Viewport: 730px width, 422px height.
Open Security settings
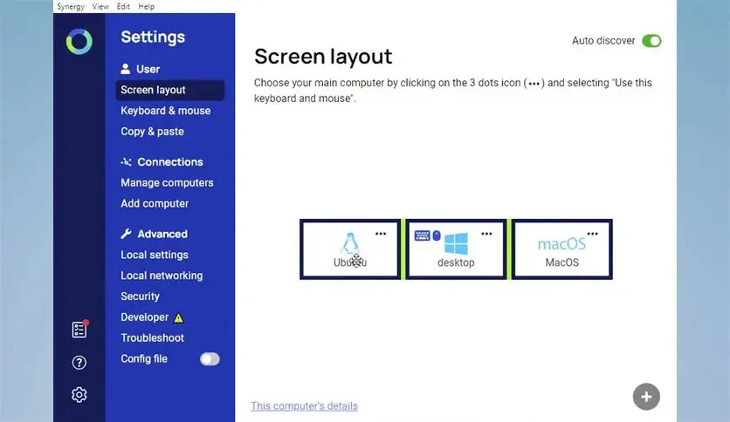point(140,296)
